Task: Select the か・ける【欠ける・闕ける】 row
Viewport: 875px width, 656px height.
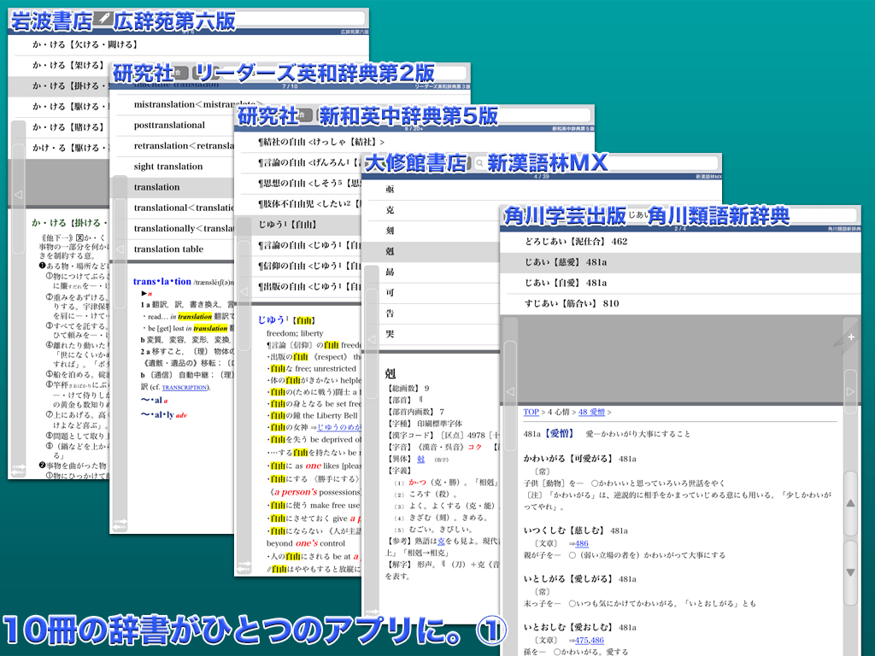Action: click(x=188, y=44)
